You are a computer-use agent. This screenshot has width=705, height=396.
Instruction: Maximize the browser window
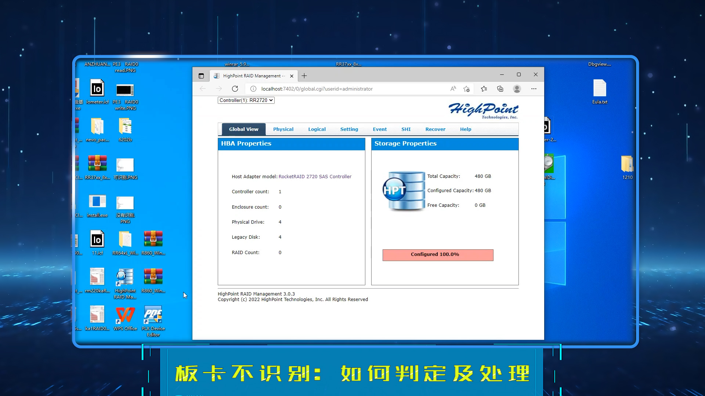tap(518, 74)
